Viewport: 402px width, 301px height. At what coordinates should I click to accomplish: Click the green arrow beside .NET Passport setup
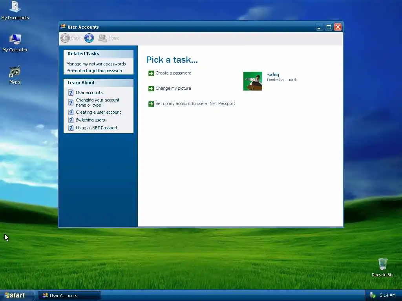[x=151, y=104]
